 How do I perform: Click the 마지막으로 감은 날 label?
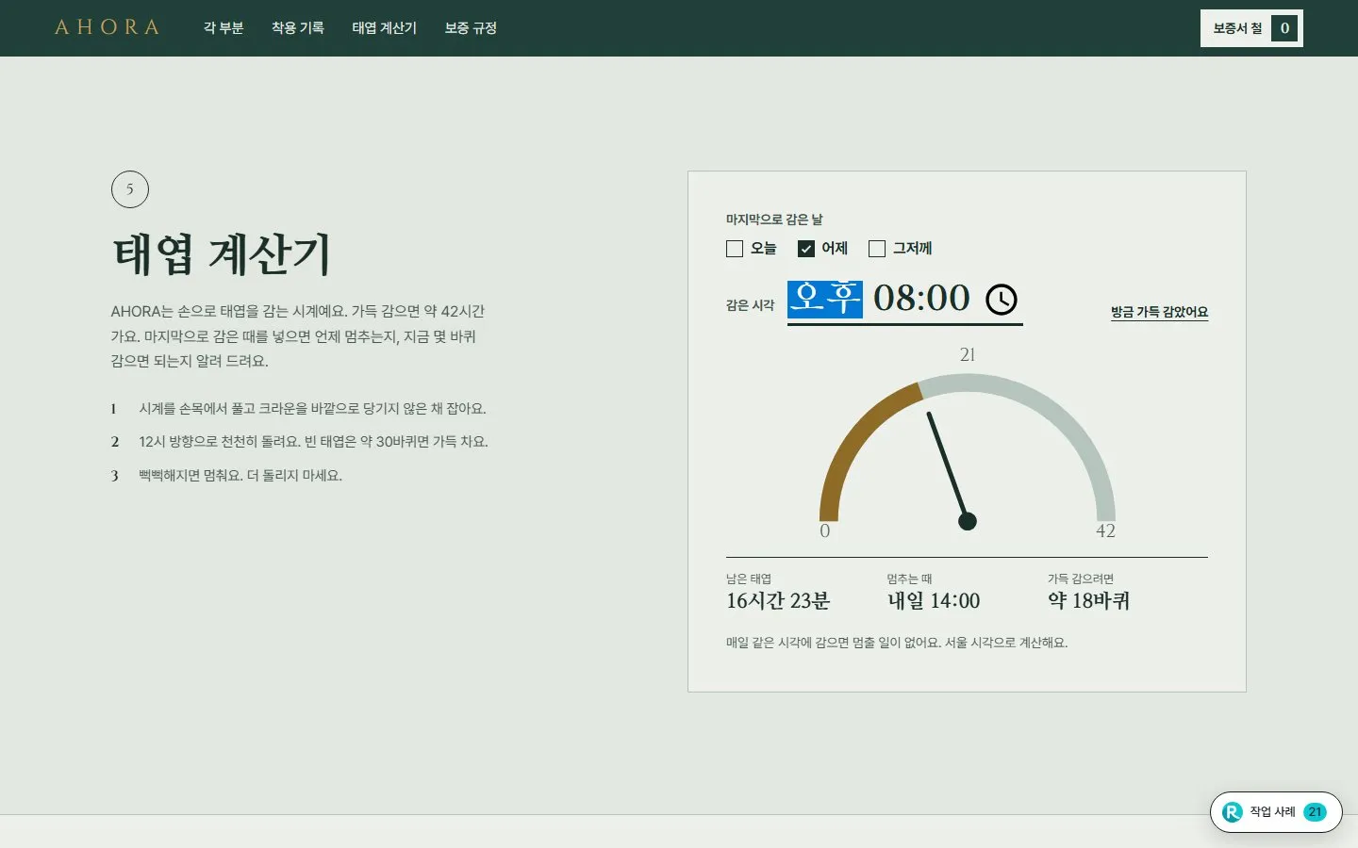(774, 220)
